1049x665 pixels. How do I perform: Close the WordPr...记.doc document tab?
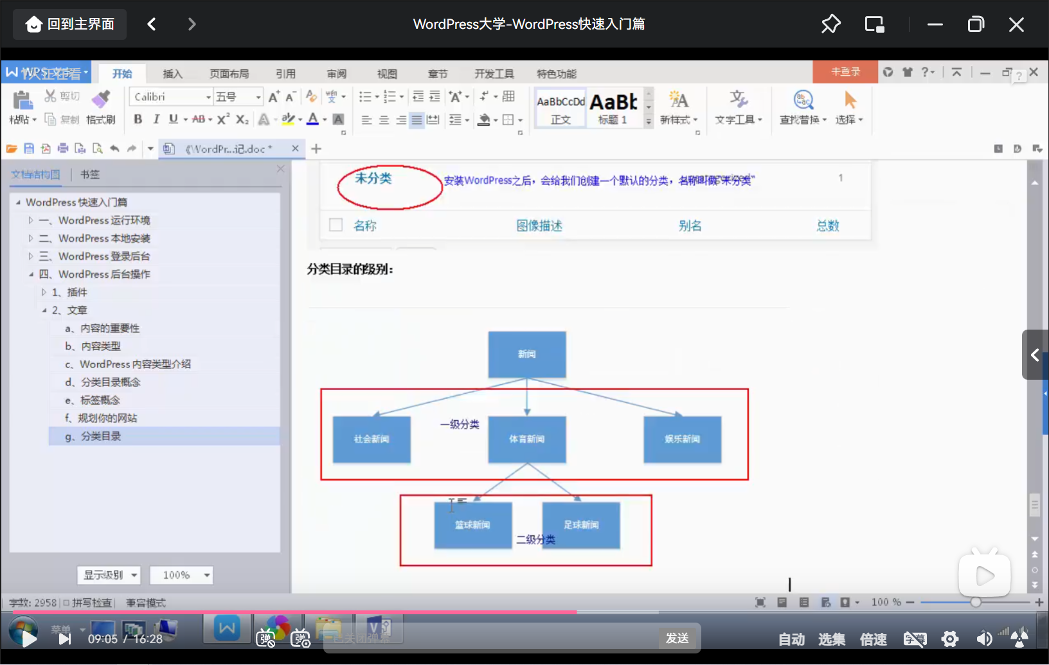pos(295,148)
